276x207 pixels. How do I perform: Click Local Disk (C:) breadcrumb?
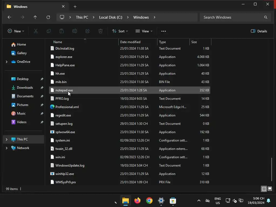111,17
